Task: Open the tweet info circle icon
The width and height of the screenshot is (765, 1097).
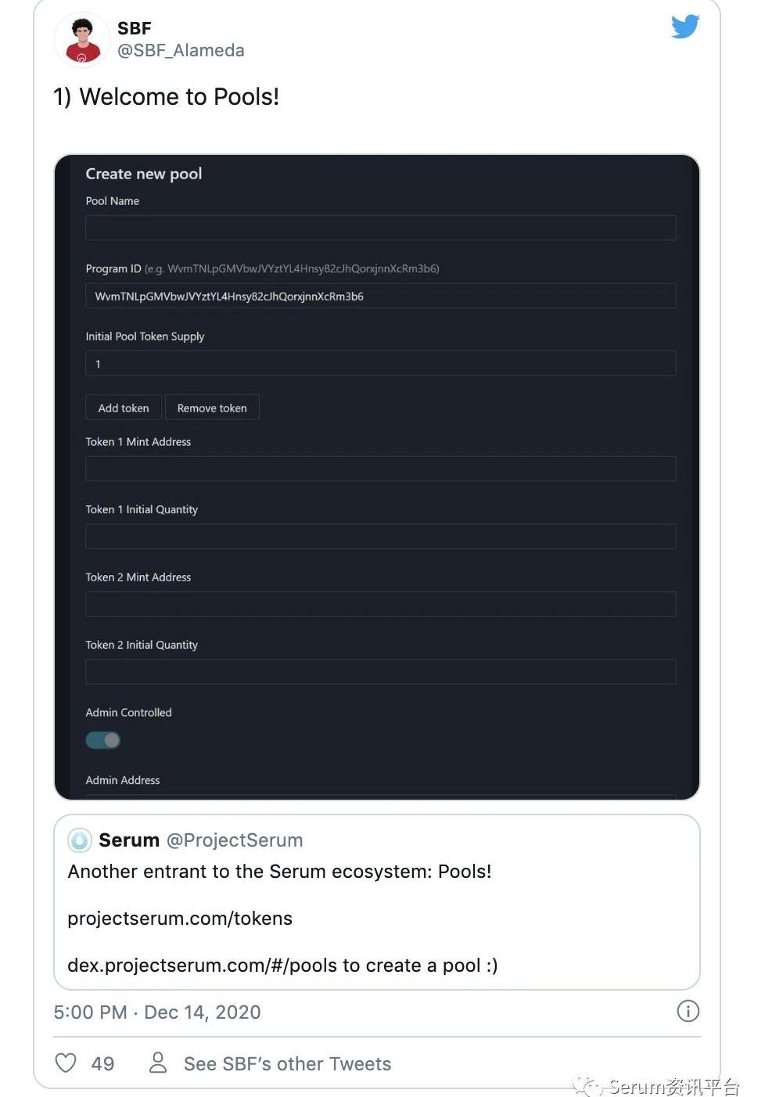Action: [x=688, y=1011]
